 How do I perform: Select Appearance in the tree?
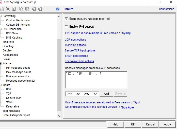(10, 55)
